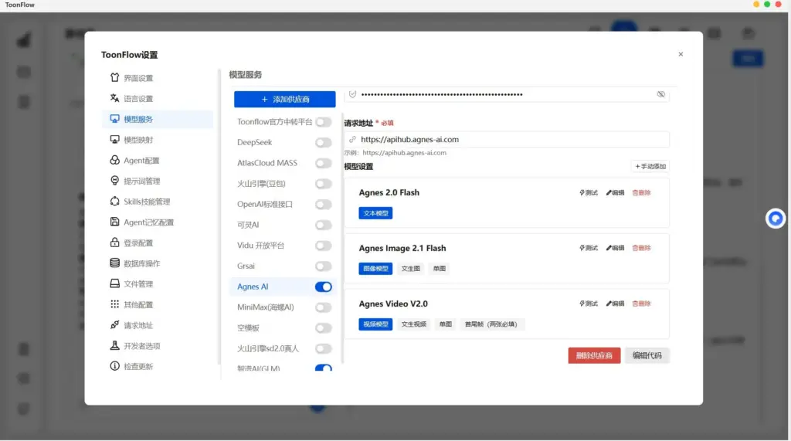Close the ToonFlow设置 dialog

pyautogui.click(x=681, y=54)
